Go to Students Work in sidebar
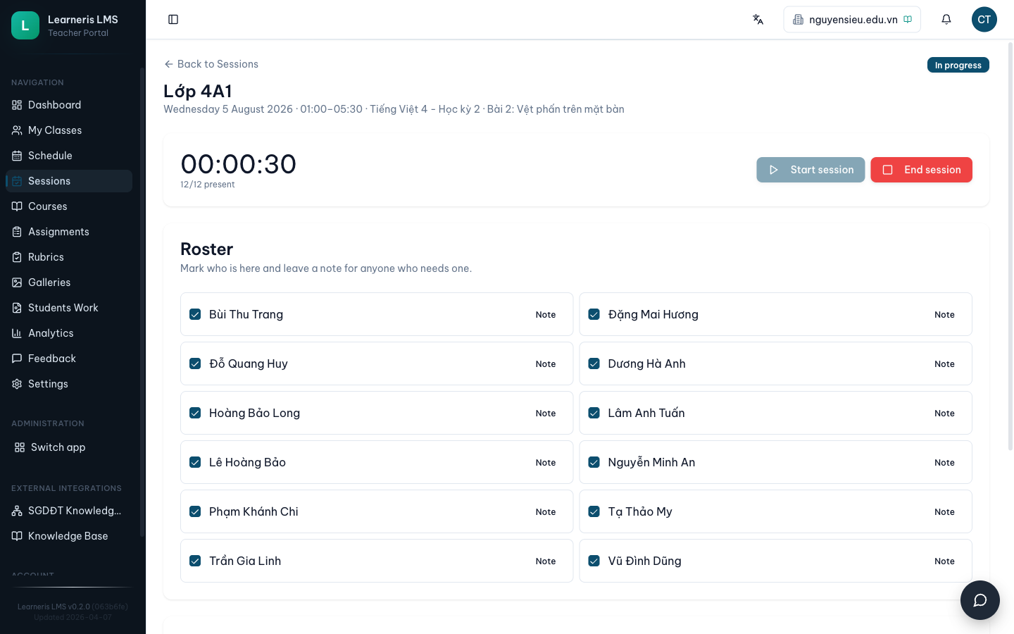1014x634 pixels. [x=69, y=308]
